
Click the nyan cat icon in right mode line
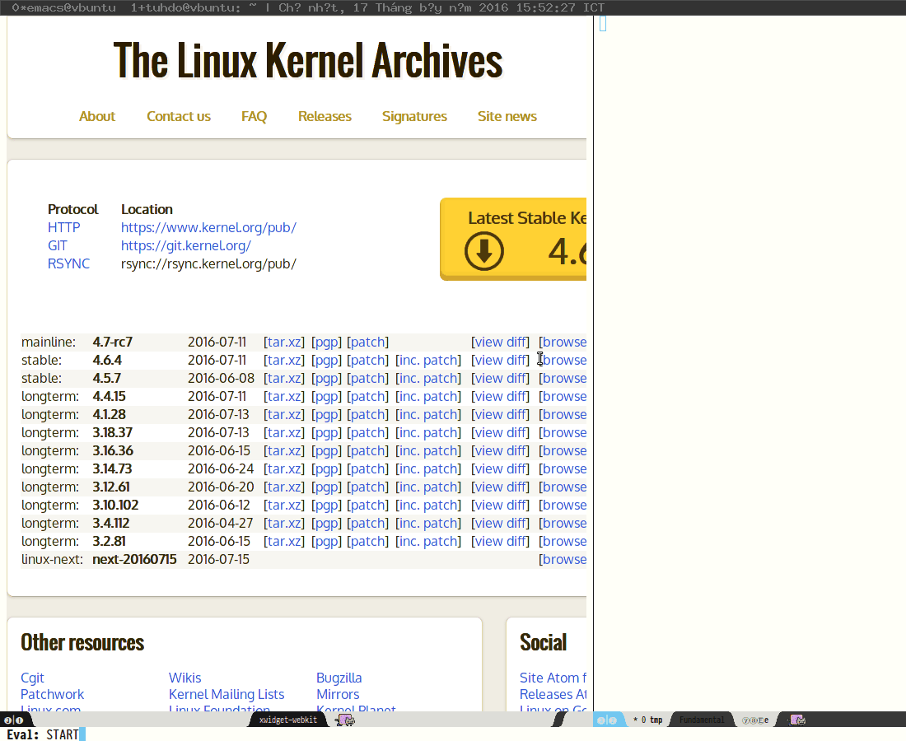coord(797,720)
